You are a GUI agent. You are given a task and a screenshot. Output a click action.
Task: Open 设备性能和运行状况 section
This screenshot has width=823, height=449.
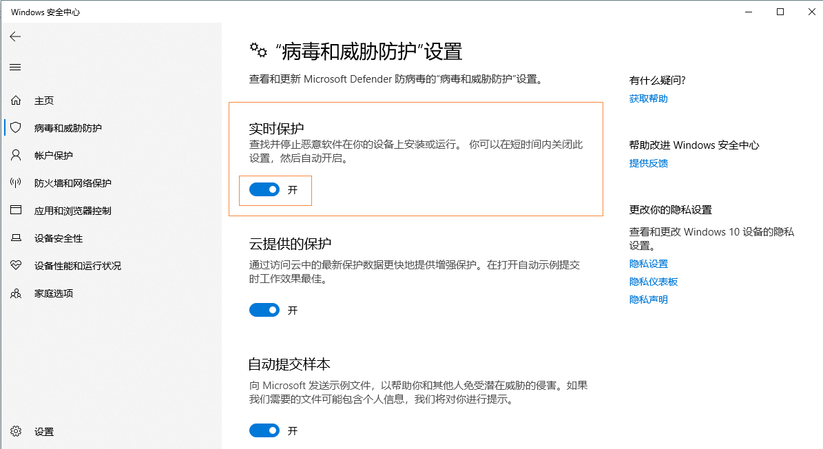point(78,266)
